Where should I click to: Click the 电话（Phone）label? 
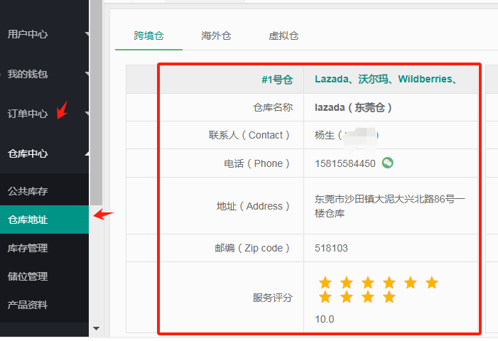click(x=256, y=163)
